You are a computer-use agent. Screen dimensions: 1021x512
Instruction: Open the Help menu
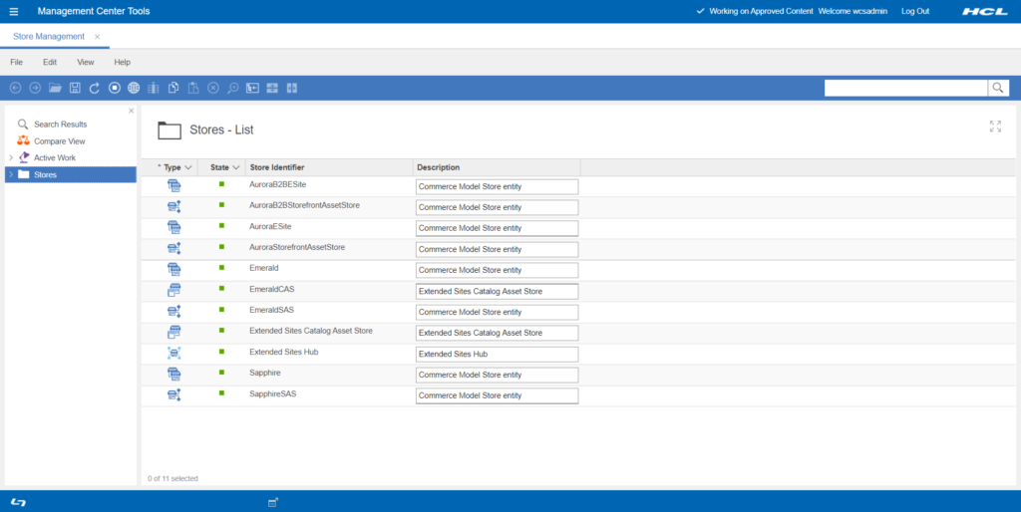coord(123,63)
